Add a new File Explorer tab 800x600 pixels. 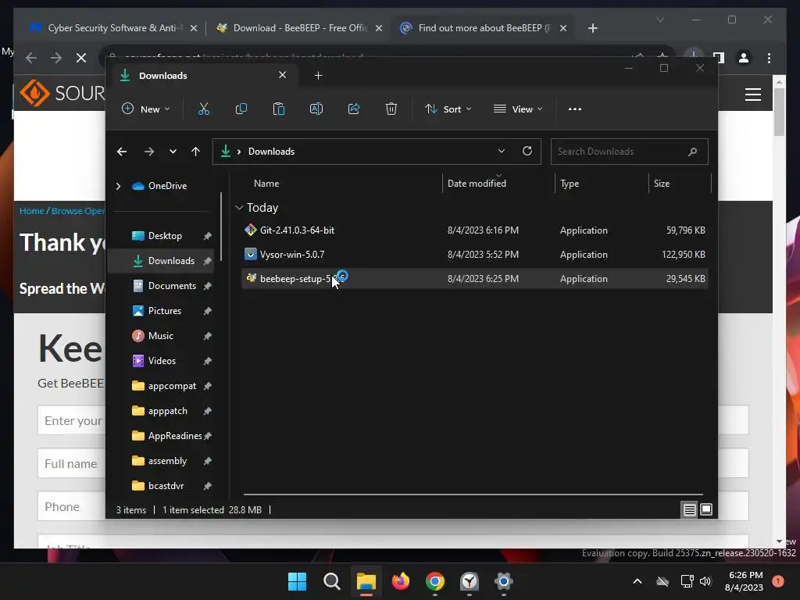pos(319,76)
